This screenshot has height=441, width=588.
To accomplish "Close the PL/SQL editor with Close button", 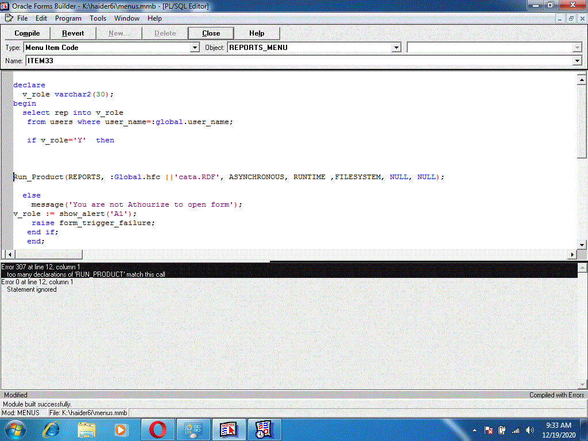I will [x=211, y=33].
